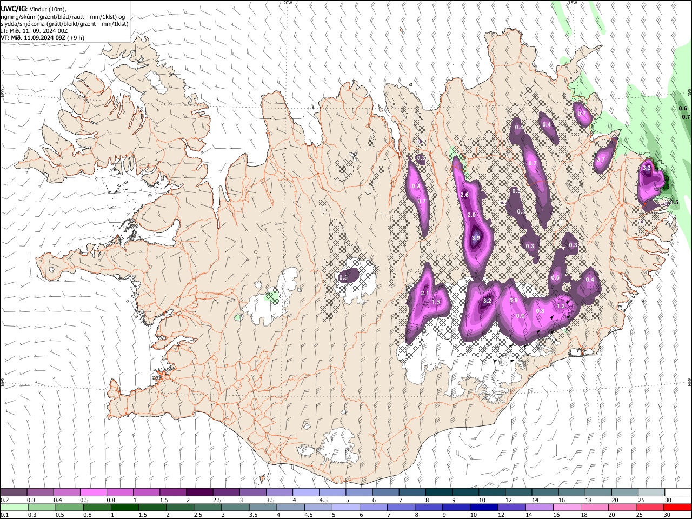Click the '20W' longitude label
The height and width of the screenshot is (519, 692).
(x=288, y=3)
